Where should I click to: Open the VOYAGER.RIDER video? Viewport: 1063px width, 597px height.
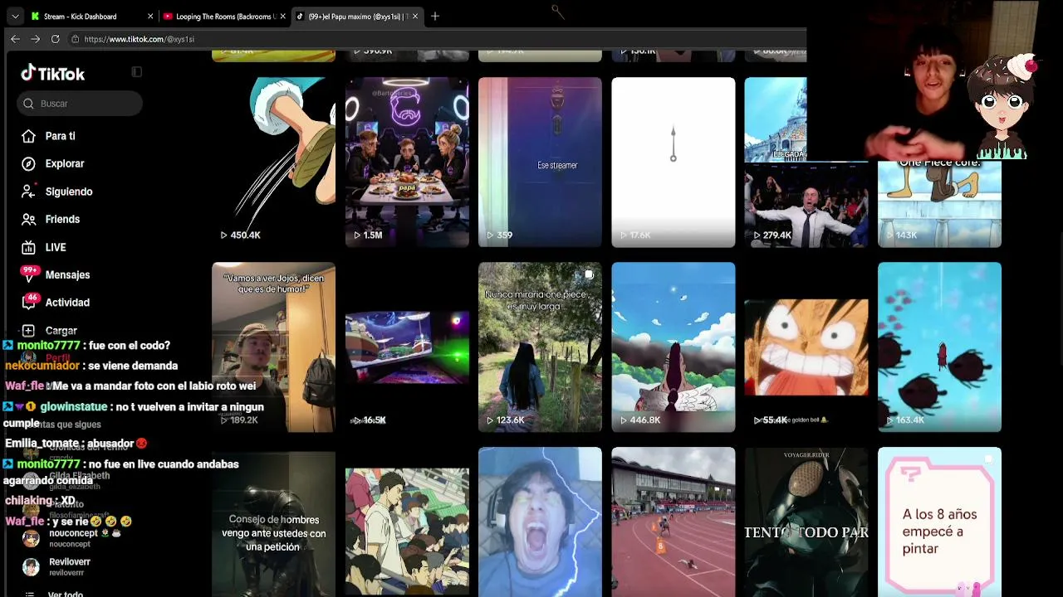click(x=806, y=522)
